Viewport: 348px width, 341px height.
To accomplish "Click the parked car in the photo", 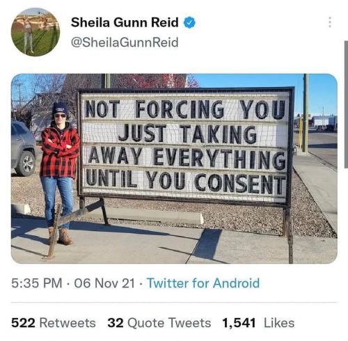I will 23,148.
